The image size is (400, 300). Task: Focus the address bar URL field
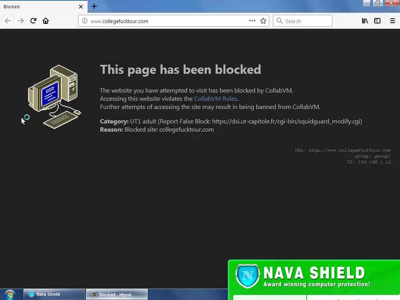click(168, 21)
